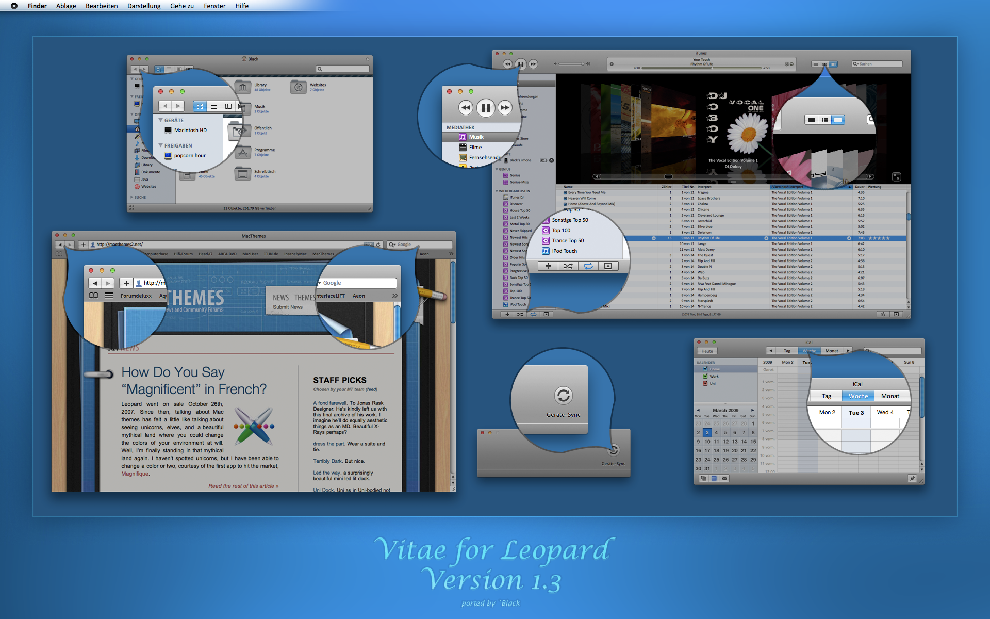The height and width of the screenshot is (619, 990).
Task: Toggle the small repeat button at iTunes window bottom
Action: pyautogui.click(x=533, y=314)
